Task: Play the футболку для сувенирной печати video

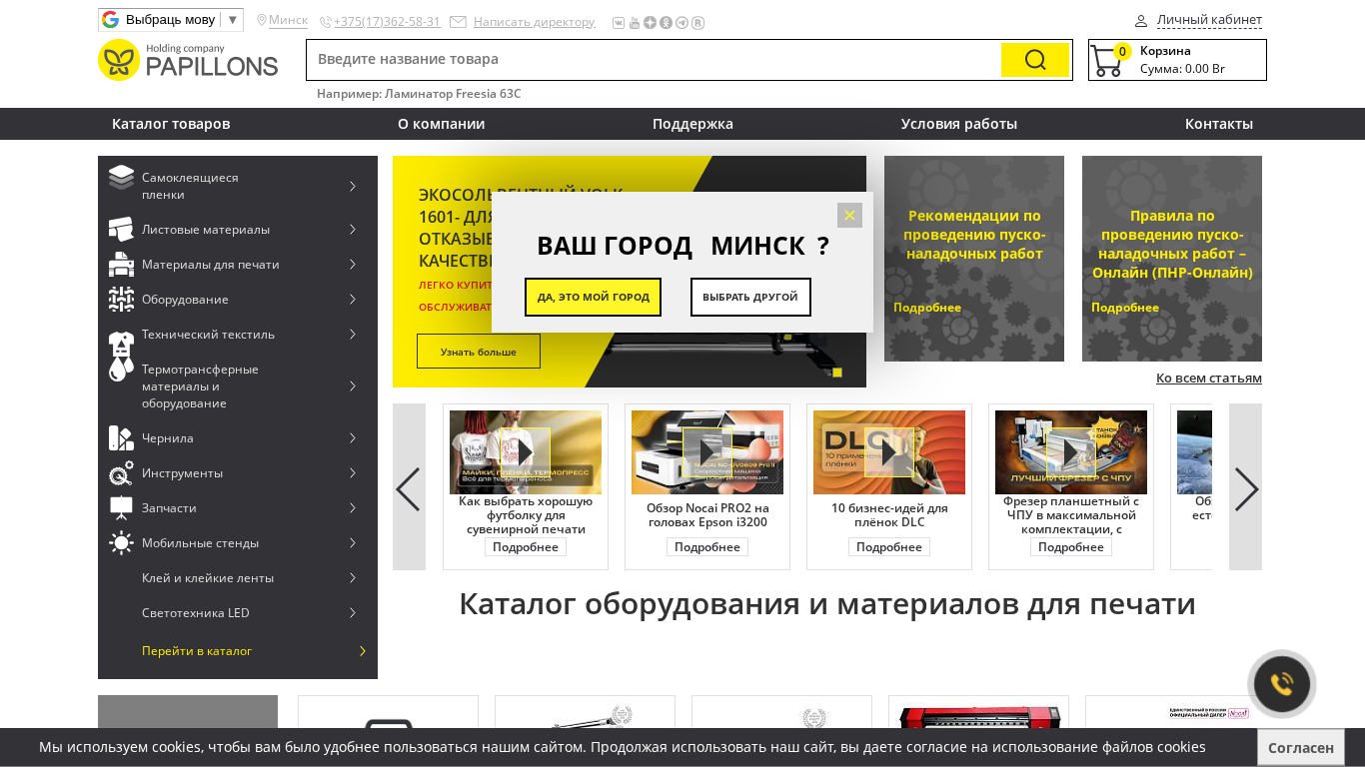Action: tap(526, 452)
